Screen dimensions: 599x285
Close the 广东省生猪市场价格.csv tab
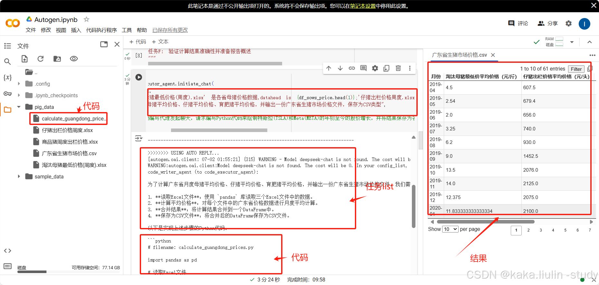pos(493,55)
